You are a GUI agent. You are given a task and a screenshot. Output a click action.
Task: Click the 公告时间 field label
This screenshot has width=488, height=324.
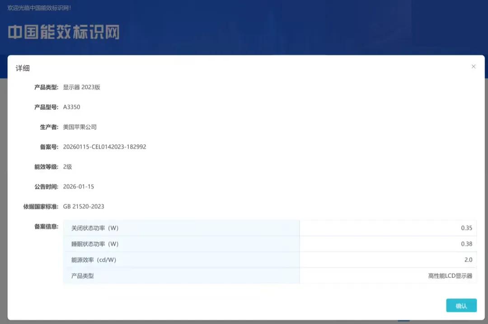tap(47, 187)
